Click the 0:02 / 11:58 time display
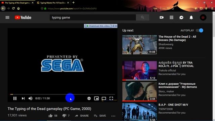Viewport: 215px width, 121px height. click(43, 98)
